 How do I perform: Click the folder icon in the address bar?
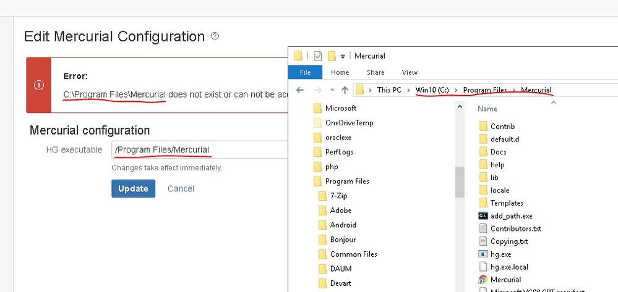click(x=359, y=90)
